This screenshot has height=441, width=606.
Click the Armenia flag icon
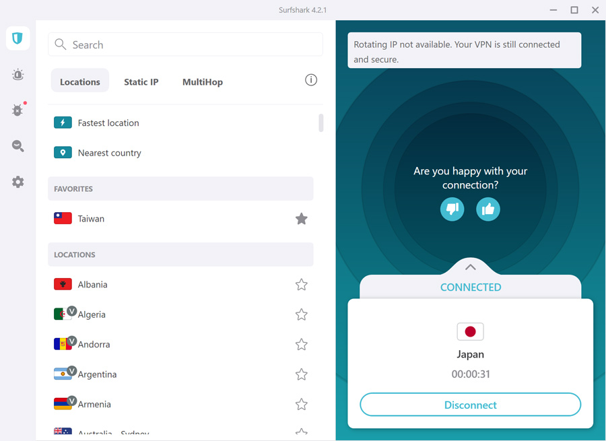click(63, 403)
